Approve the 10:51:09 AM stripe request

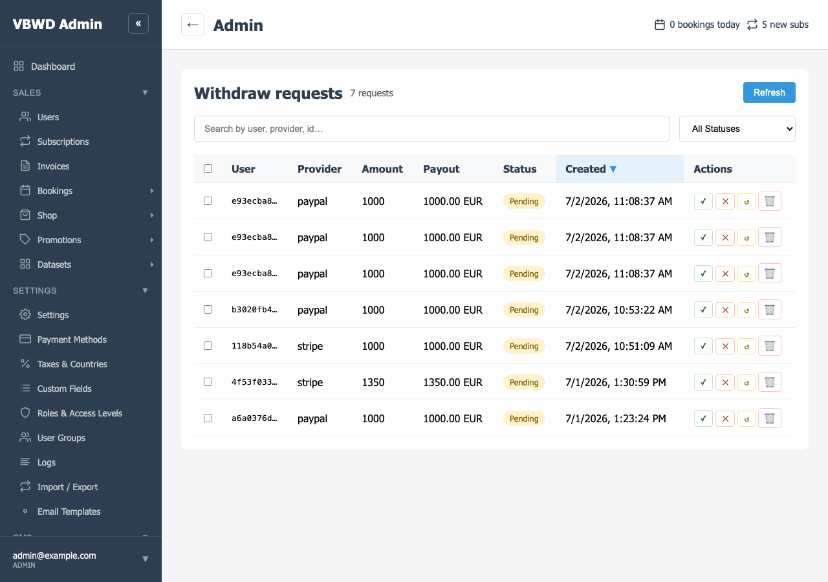(703, 346)
